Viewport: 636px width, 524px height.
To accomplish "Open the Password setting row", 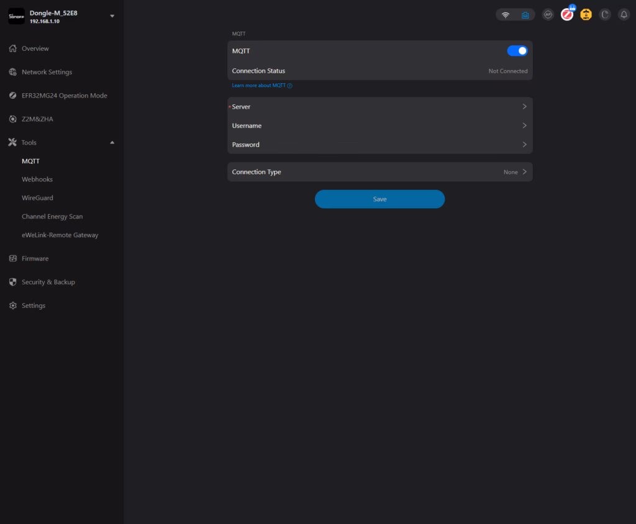I will [379, 145].
